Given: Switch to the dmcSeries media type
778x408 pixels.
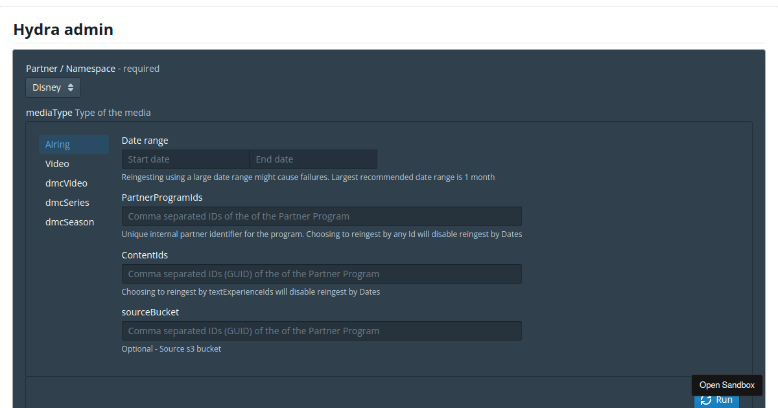Looking at the screenshot, I should coord(67,202).
